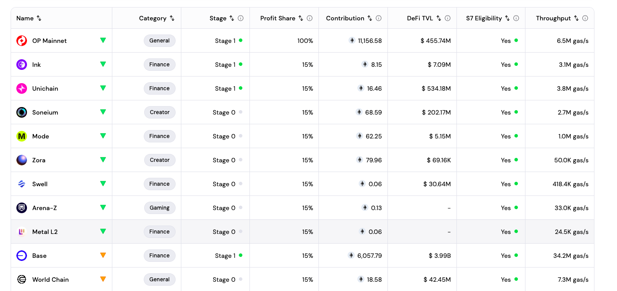
Task: Sort by Stage using its sort arrows
Action: (x=231, y=18)
